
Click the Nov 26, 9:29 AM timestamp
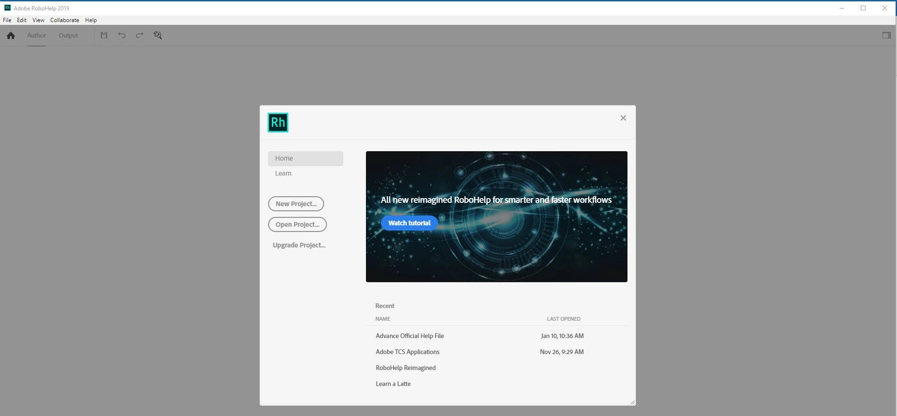(562, 352)
